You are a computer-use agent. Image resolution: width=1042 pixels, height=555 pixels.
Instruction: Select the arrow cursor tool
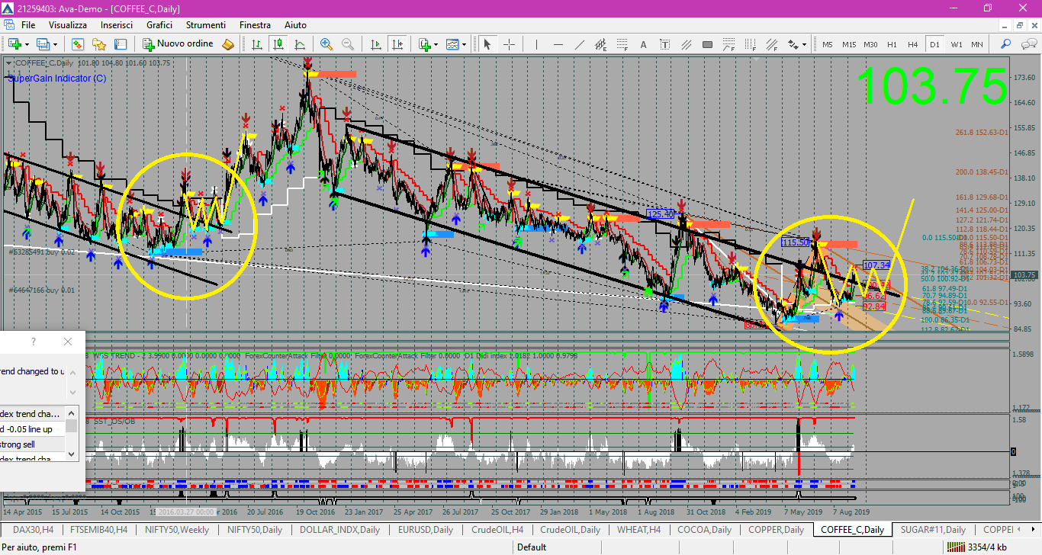click(x=487, y=44)
